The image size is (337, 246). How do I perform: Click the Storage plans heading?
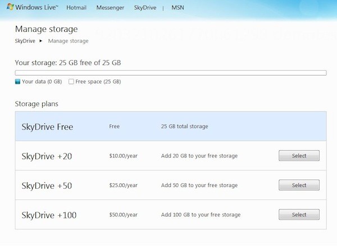point(37,104)
